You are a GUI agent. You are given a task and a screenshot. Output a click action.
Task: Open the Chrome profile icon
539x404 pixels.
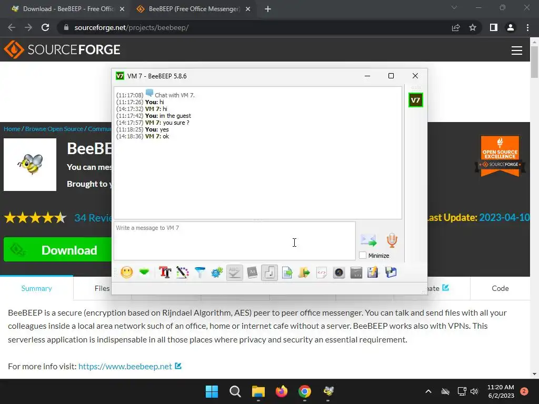(511, 27)
